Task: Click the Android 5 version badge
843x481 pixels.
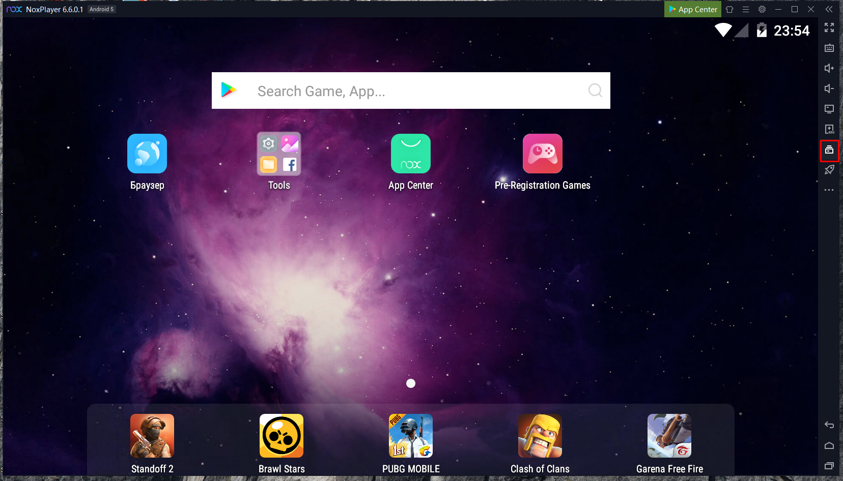Action: pos(102,9)
